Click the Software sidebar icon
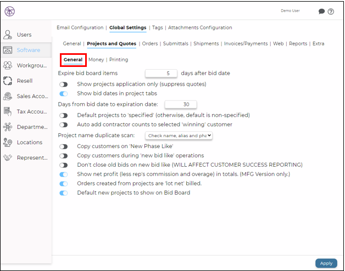The image size is (345, 271). [8, 50]
